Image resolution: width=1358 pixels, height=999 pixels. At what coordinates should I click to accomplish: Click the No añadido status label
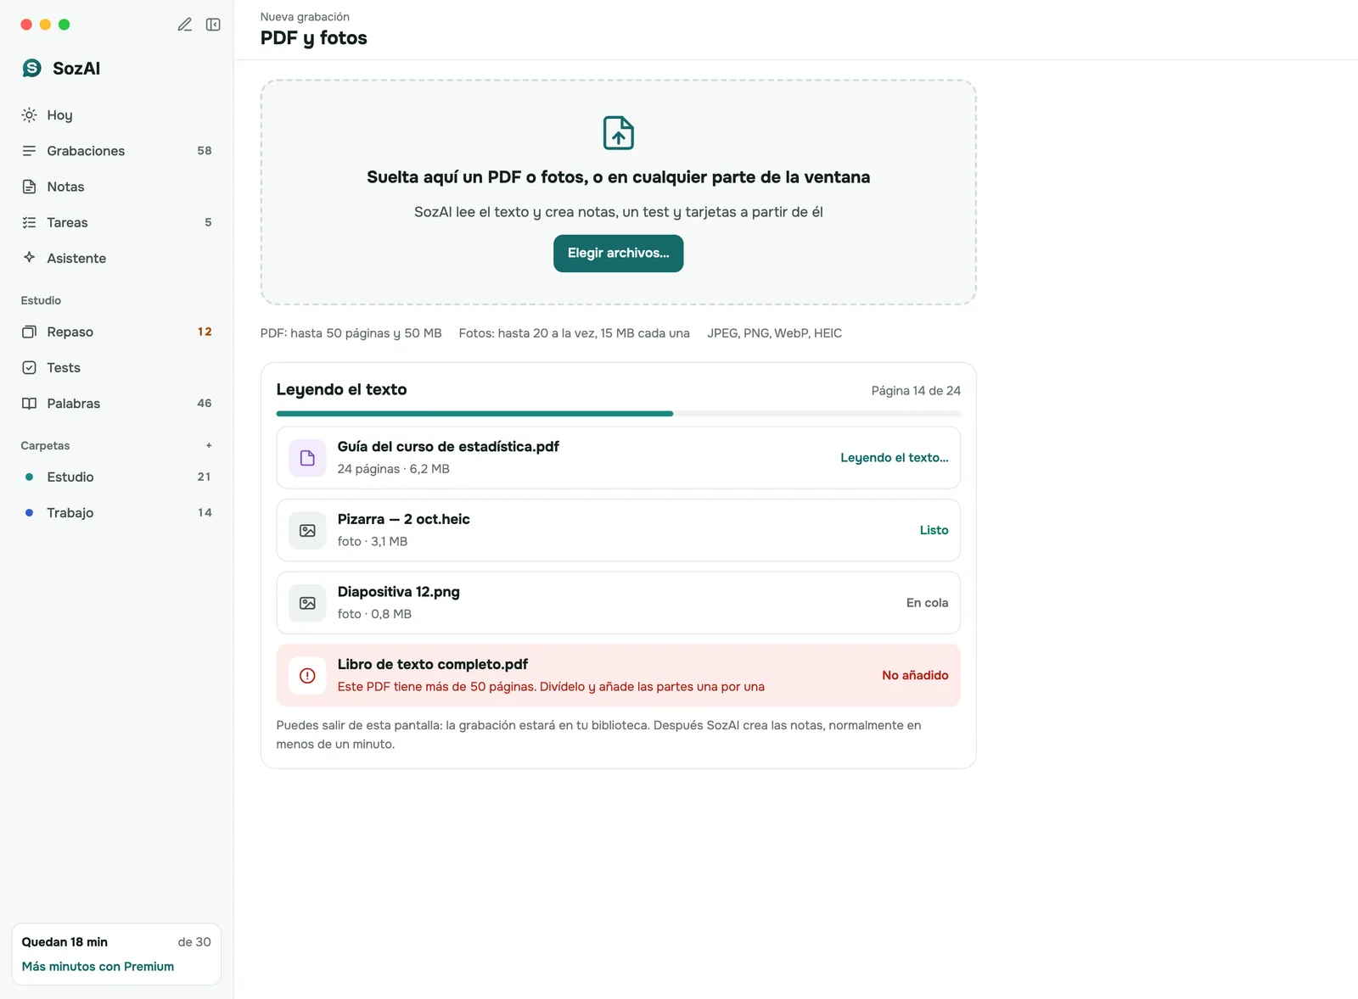coord(915,676)
